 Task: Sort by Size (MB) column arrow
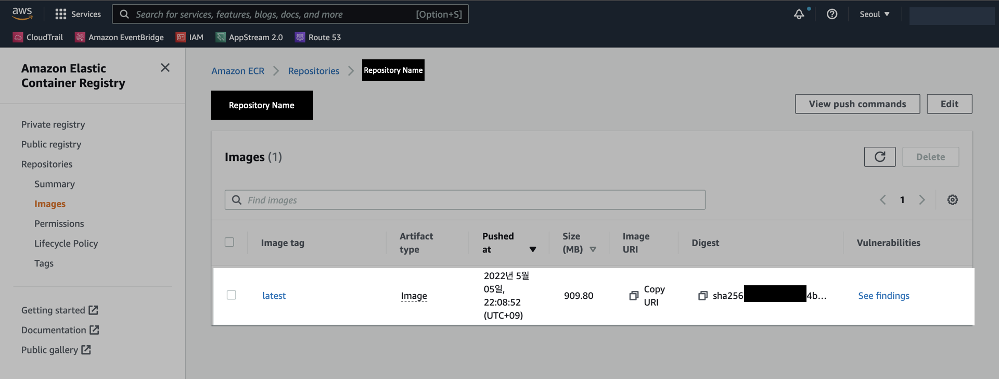coord(593,249)
